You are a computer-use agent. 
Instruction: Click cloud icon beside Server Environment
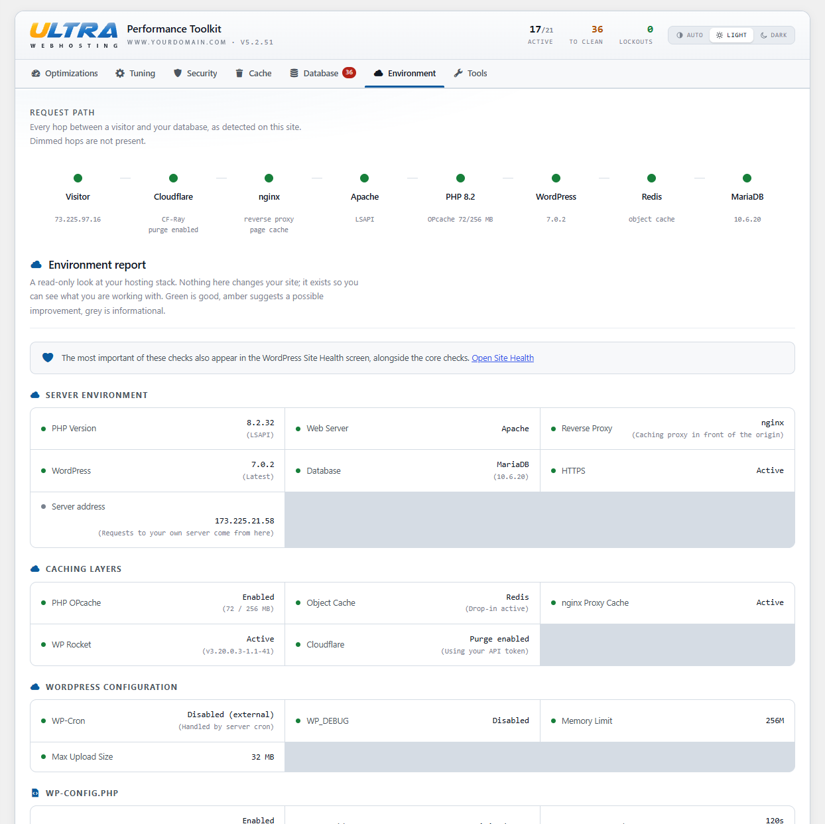coord(35,395)
